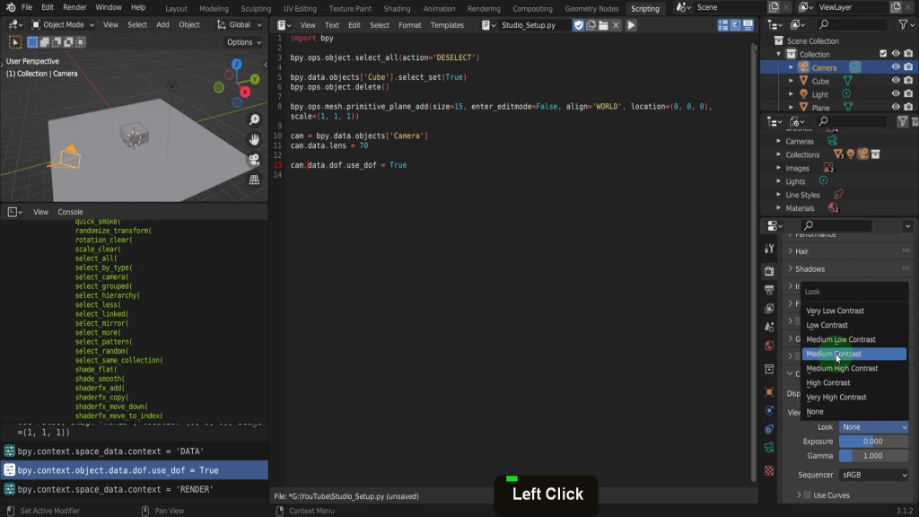
Task: Open the Sequencer sRGB dropdown
Action: pos(873,475)
